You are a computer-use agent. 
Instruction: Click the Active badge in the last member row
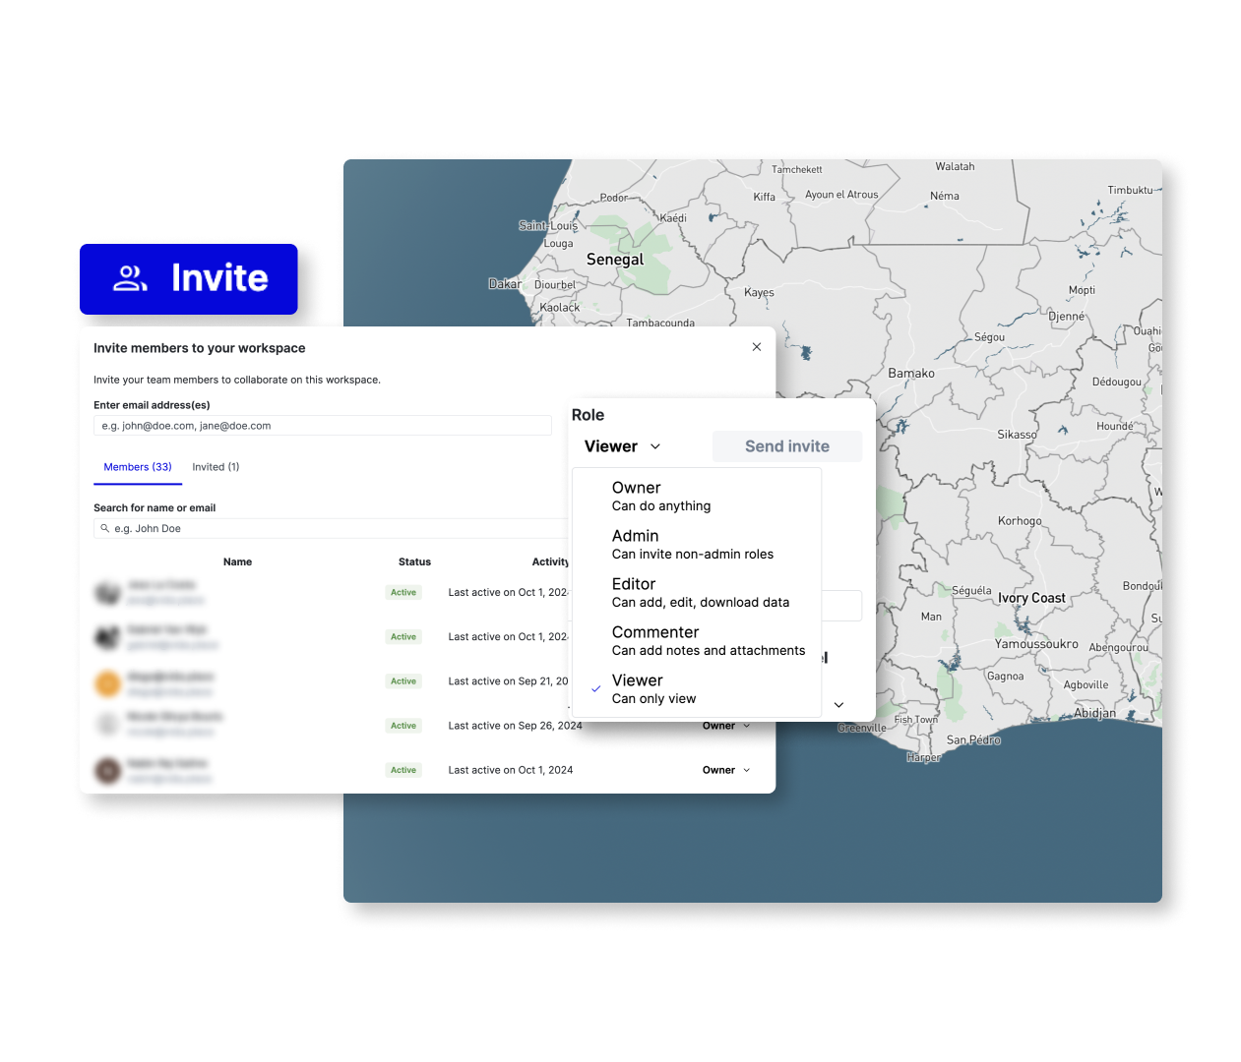403,770
